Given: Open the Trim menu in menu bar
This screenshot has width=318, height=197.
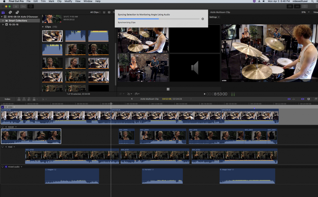Looking at the screenshot, I should 43,1.
